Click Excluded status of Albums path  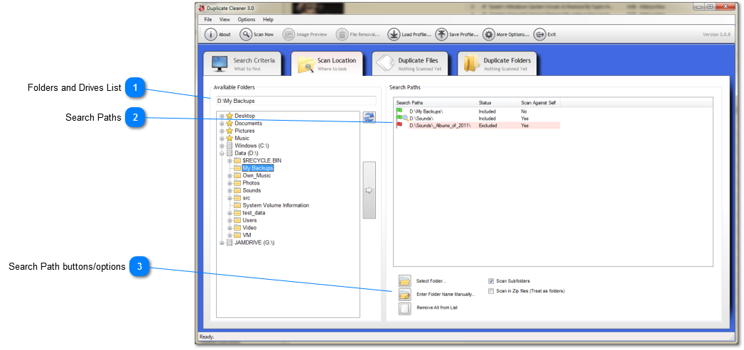pos(487,126)
